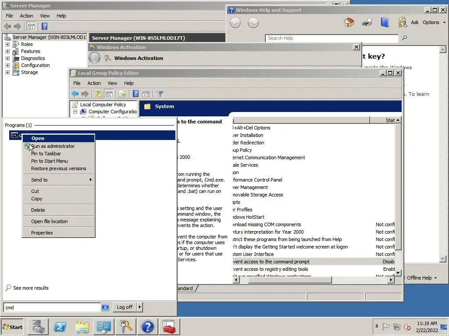The image size is (449, 336).
Task: Select Prevent access to registry editing tools row
Action: (x=314, y=269)
